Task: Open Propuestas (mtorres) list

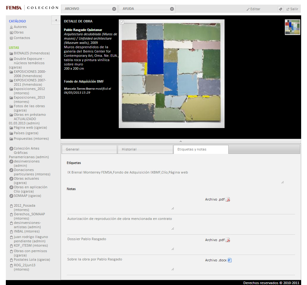Action: 31,139
